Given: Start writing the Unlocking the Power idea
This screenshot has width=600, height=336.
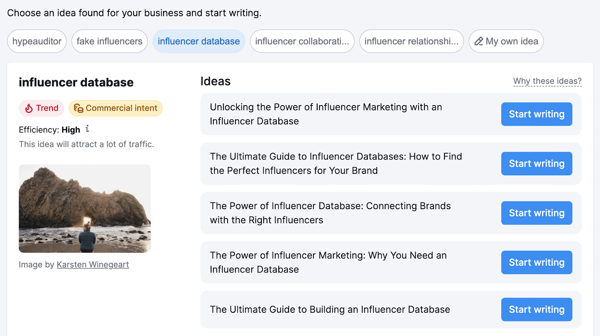Looking at the screenshot, I should (x=536, y=114).
